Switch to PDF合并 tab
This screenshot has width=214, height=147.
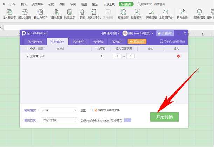(117, 42)
